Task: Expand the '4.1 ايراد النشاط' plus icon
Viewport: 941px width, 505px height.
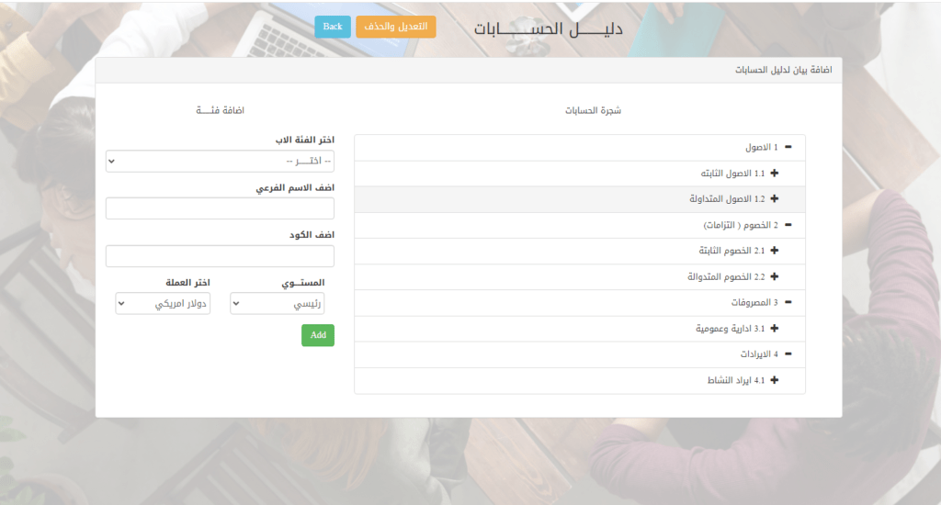Action: 774,379
